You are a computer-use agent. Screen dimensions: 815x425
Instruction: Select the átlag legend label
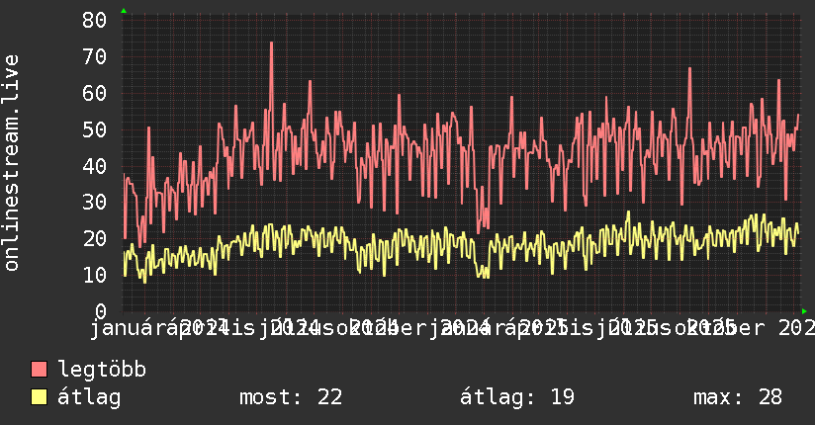[89, 397]
